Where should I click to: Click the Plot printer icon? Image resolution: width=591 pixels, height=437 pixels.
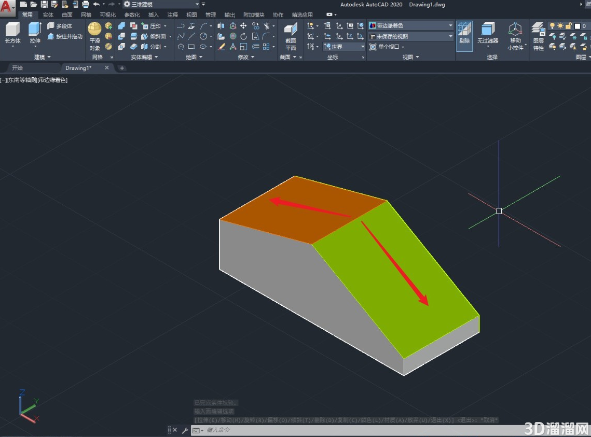(86, 4)
